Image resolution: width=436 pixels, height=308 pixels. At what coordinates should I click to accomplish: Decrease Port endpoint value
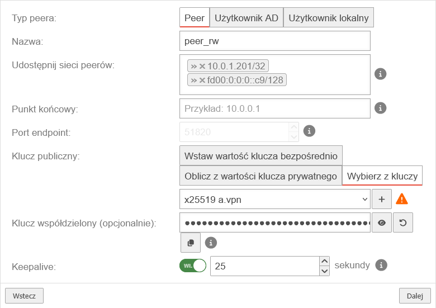294,136
